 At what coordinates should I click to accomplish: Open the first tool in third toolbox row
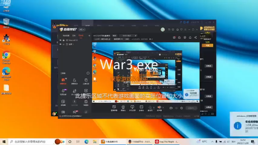pyautogui.click(x=63, y=103)
